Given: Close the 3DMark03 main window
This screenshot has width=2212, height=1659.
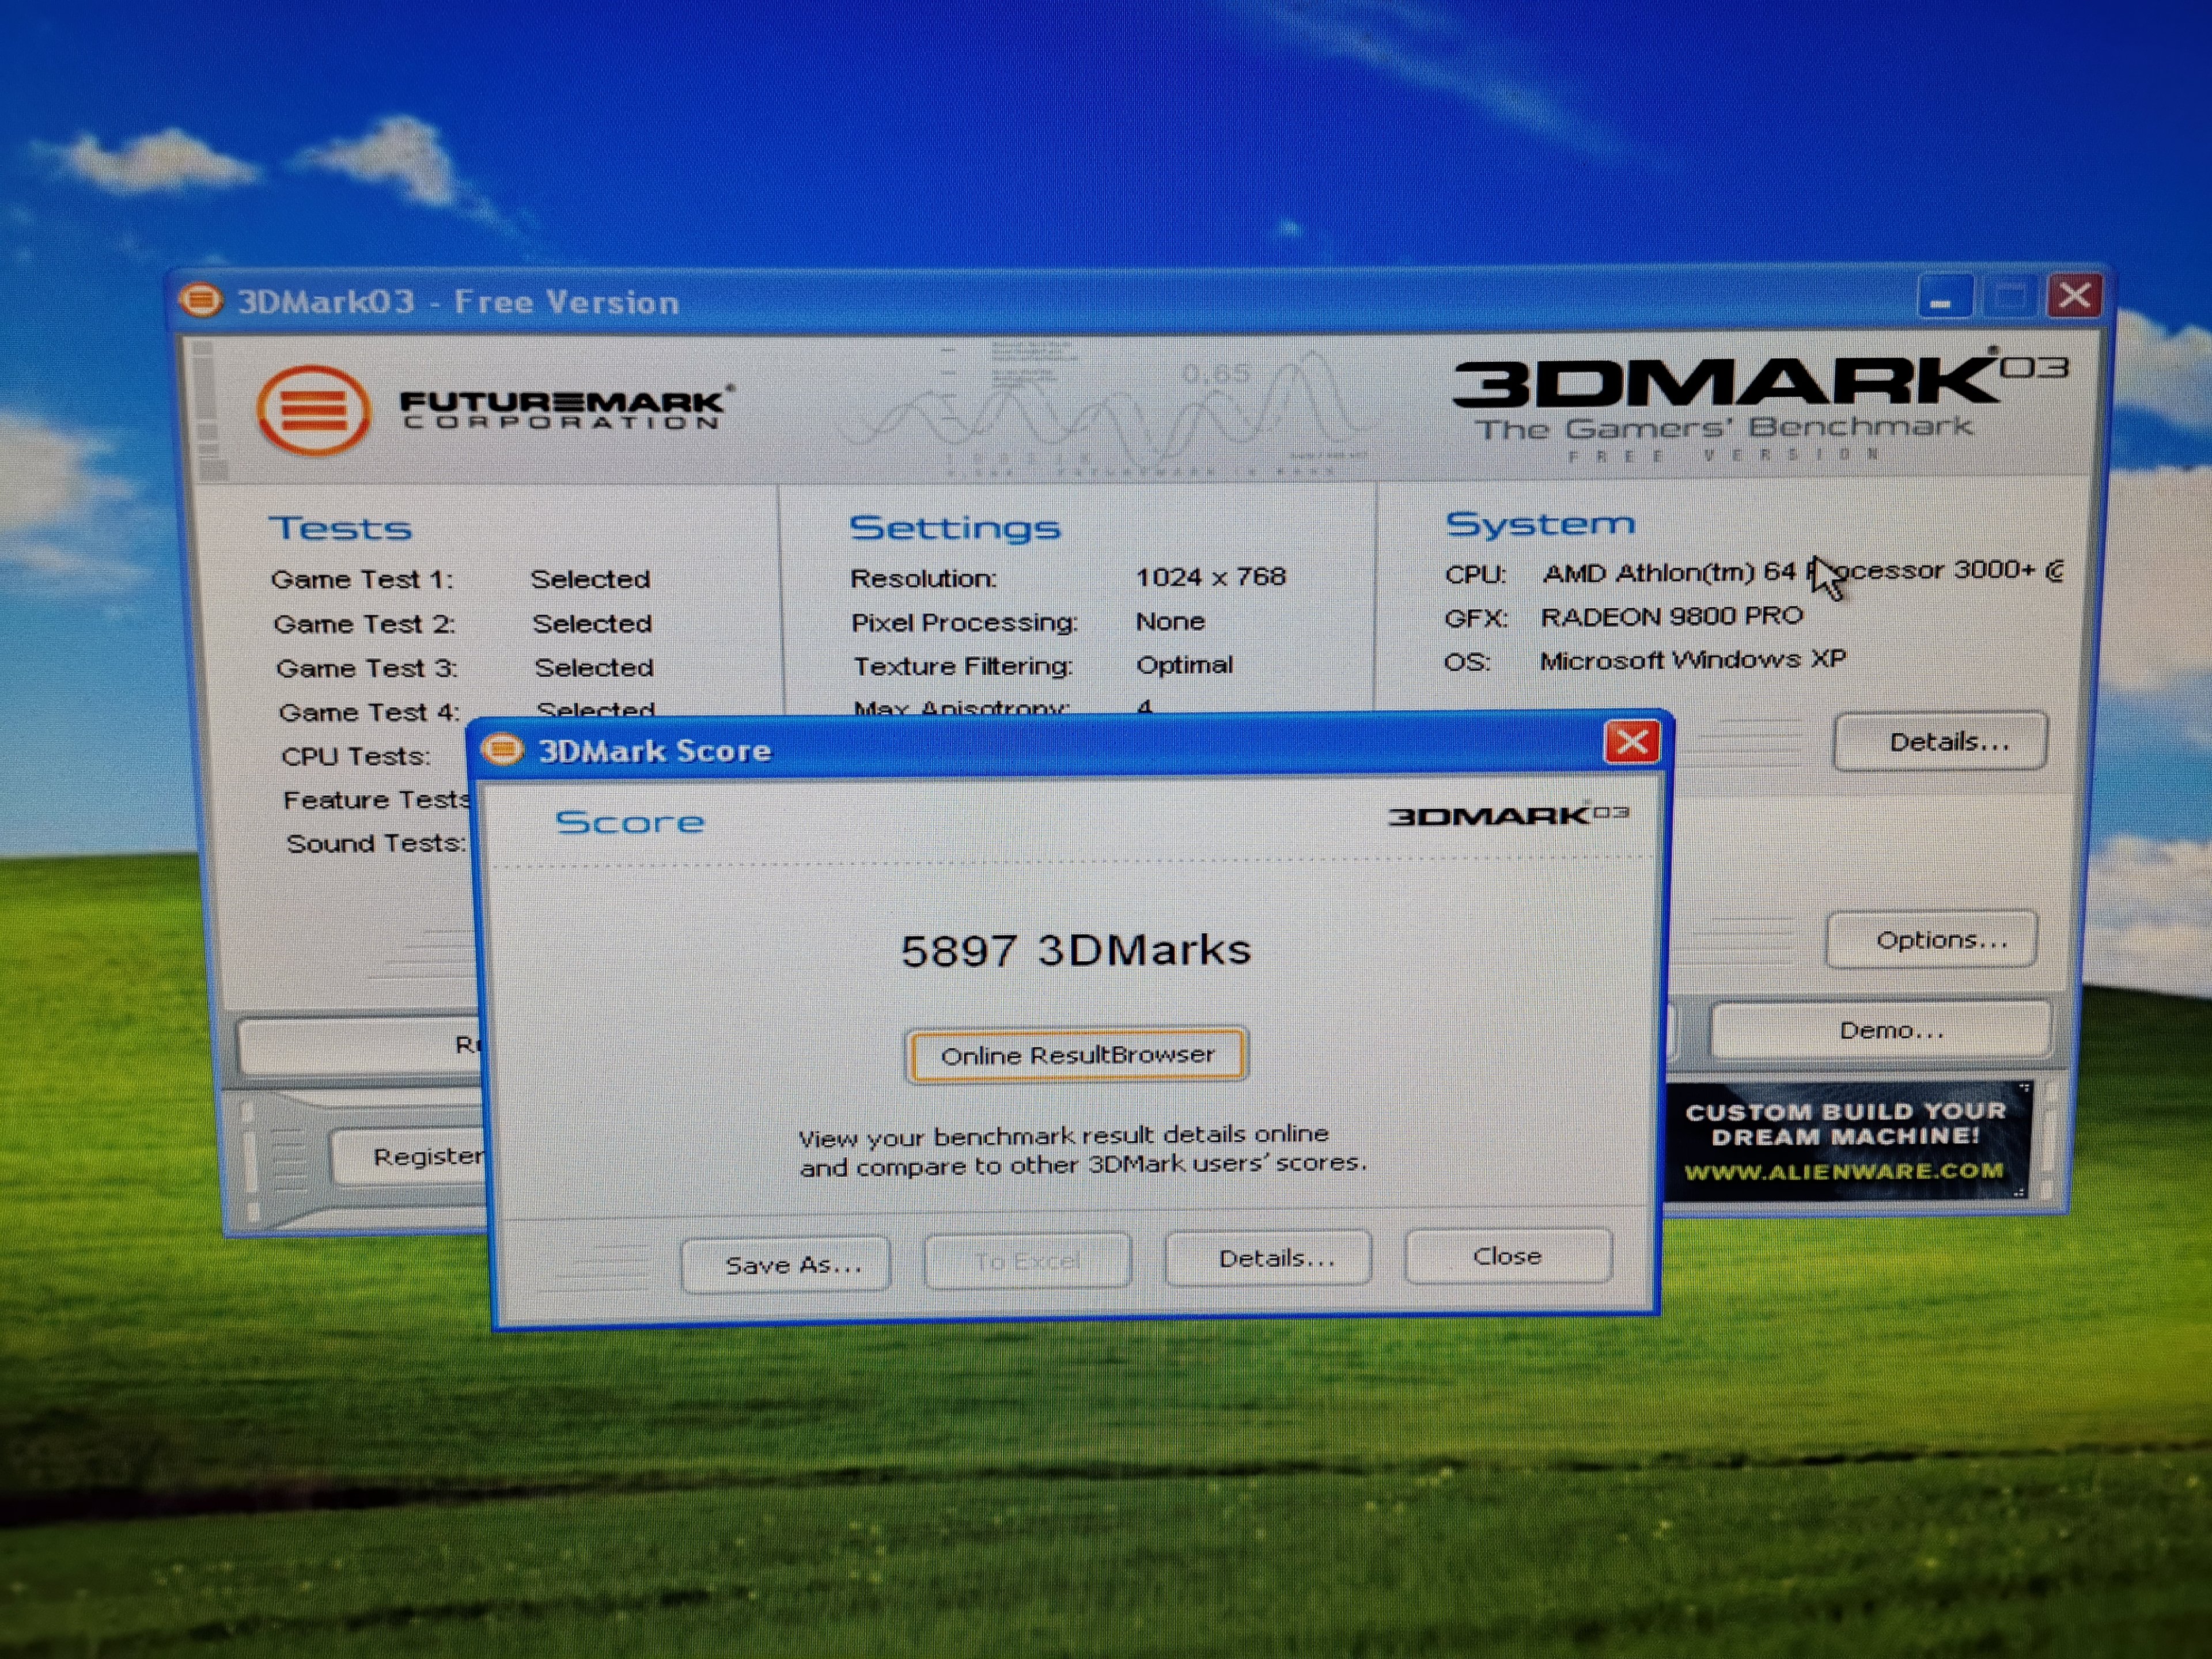Looking at the screenshot, I should tap(2074, 296).
